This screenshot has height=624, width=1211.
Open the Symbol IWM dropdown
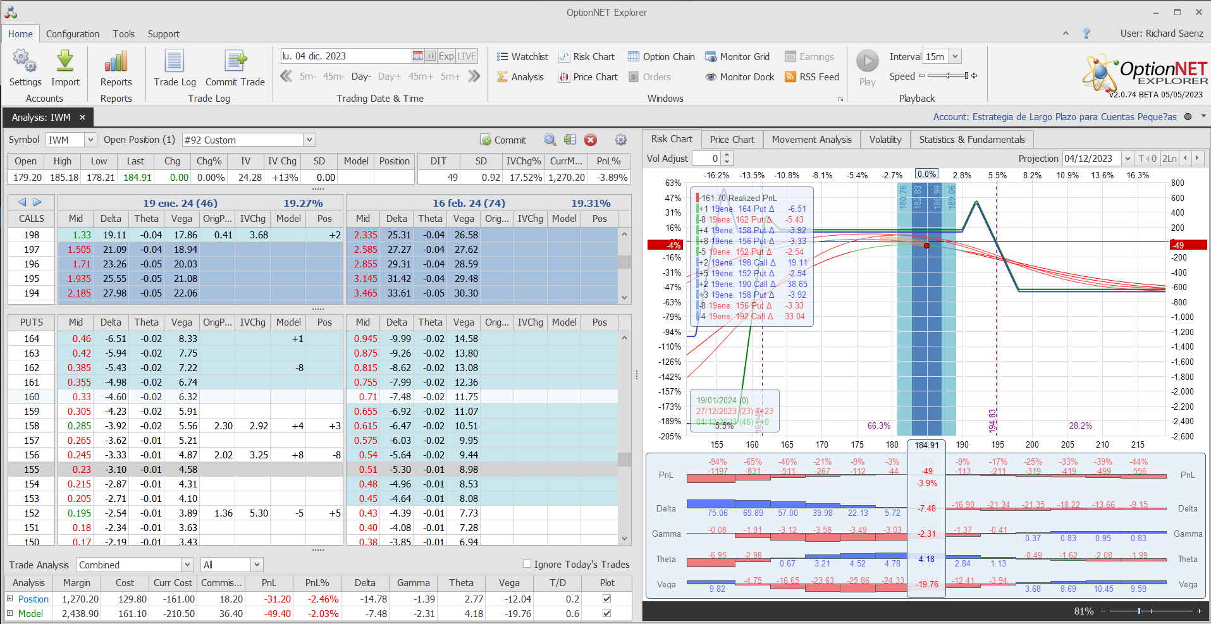pyautogui.click(x=90, y=140)
